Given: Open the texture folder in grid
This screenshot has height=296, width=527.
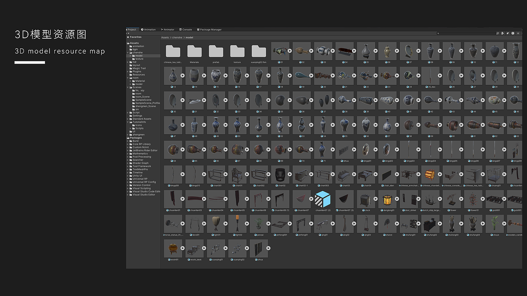Looking at the screenshot, I should (x=237, y=51).
